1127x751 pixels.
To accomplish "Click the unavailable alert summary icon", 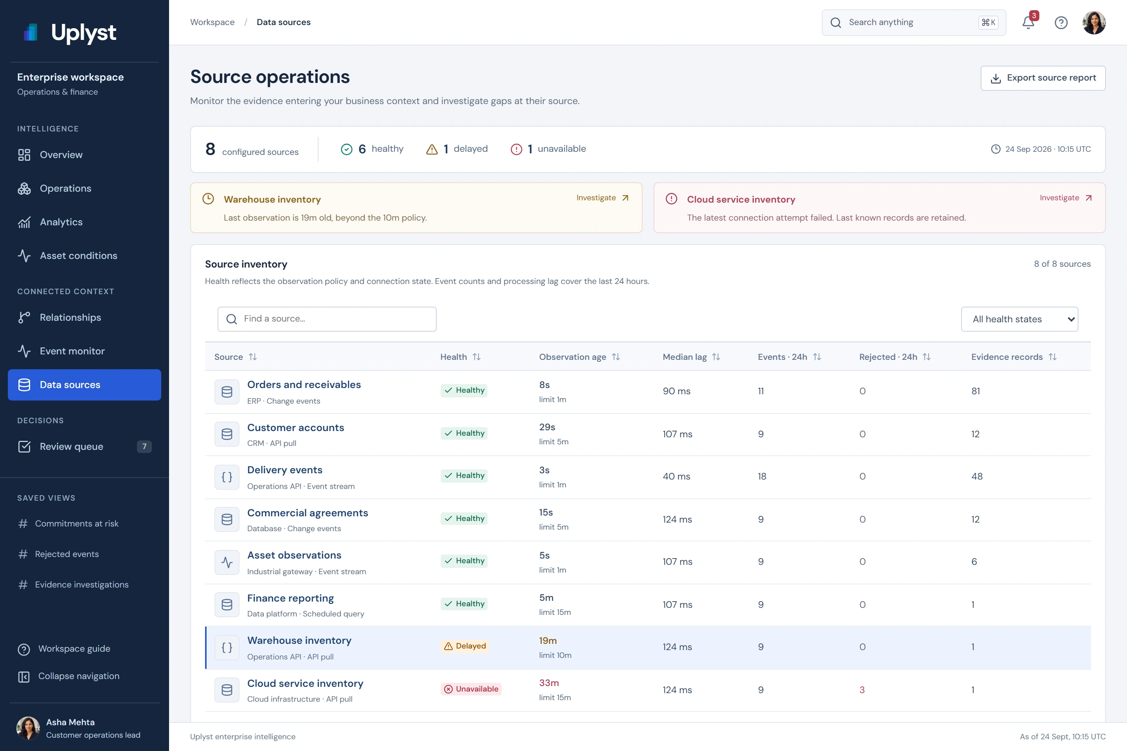I will coord(516,149).
